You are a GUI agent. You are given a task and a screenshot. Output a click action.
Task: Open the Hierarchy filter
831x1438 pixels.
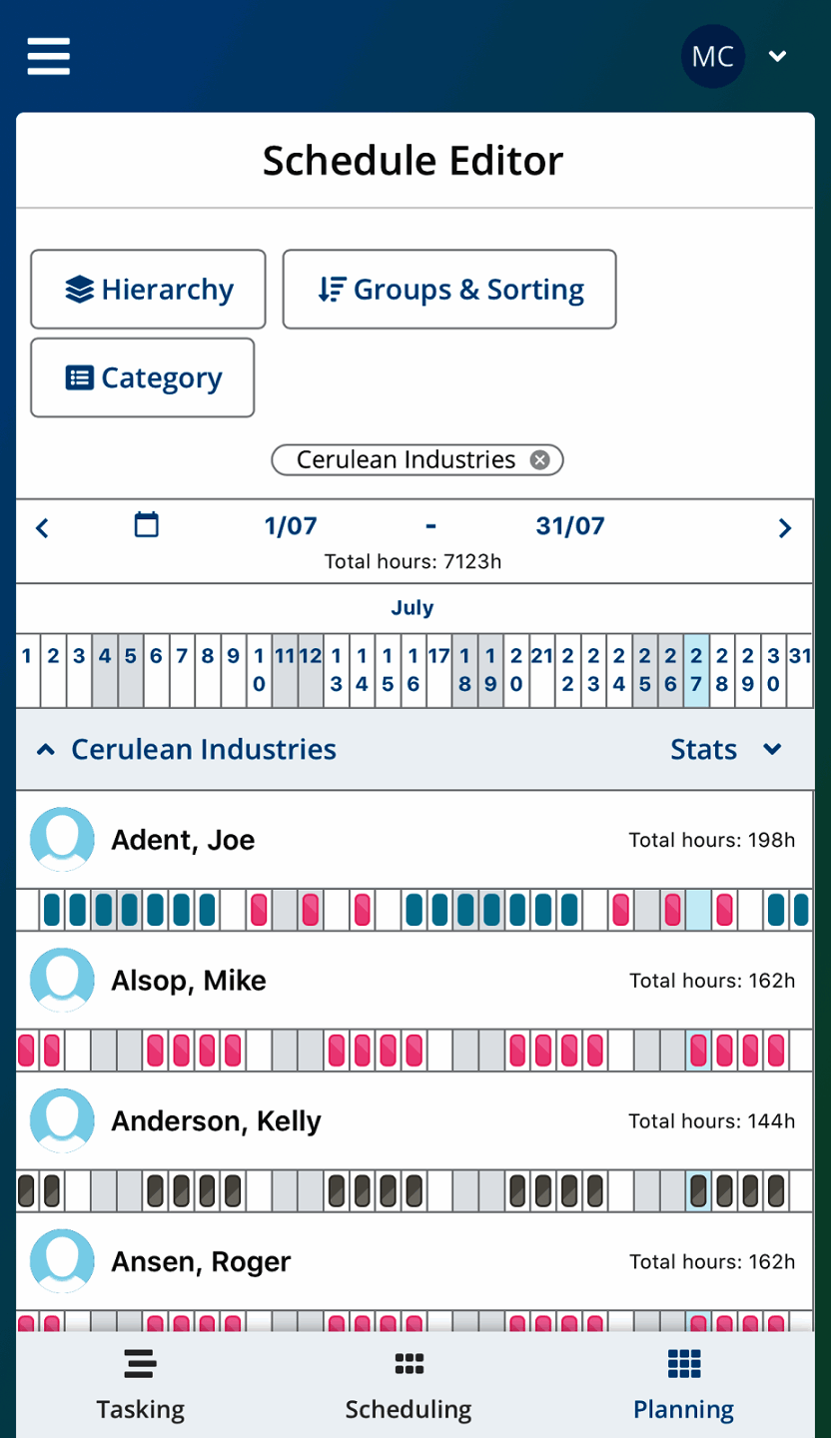[148, 290]
